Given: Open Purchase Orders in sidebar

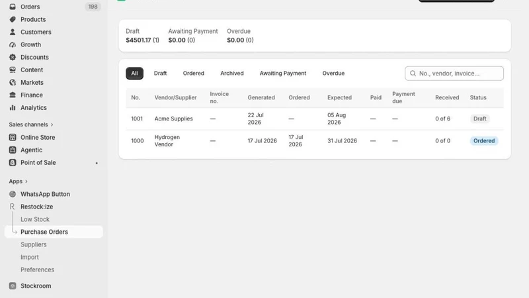Looking at the screenshot, I should click(54, 232).
